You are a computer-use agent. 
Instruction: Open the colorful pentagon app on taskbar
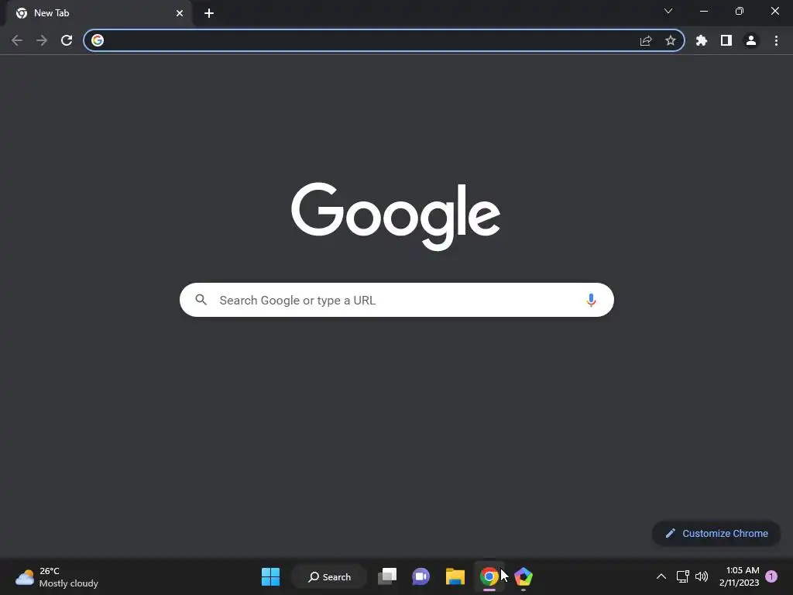coord(524,576)
